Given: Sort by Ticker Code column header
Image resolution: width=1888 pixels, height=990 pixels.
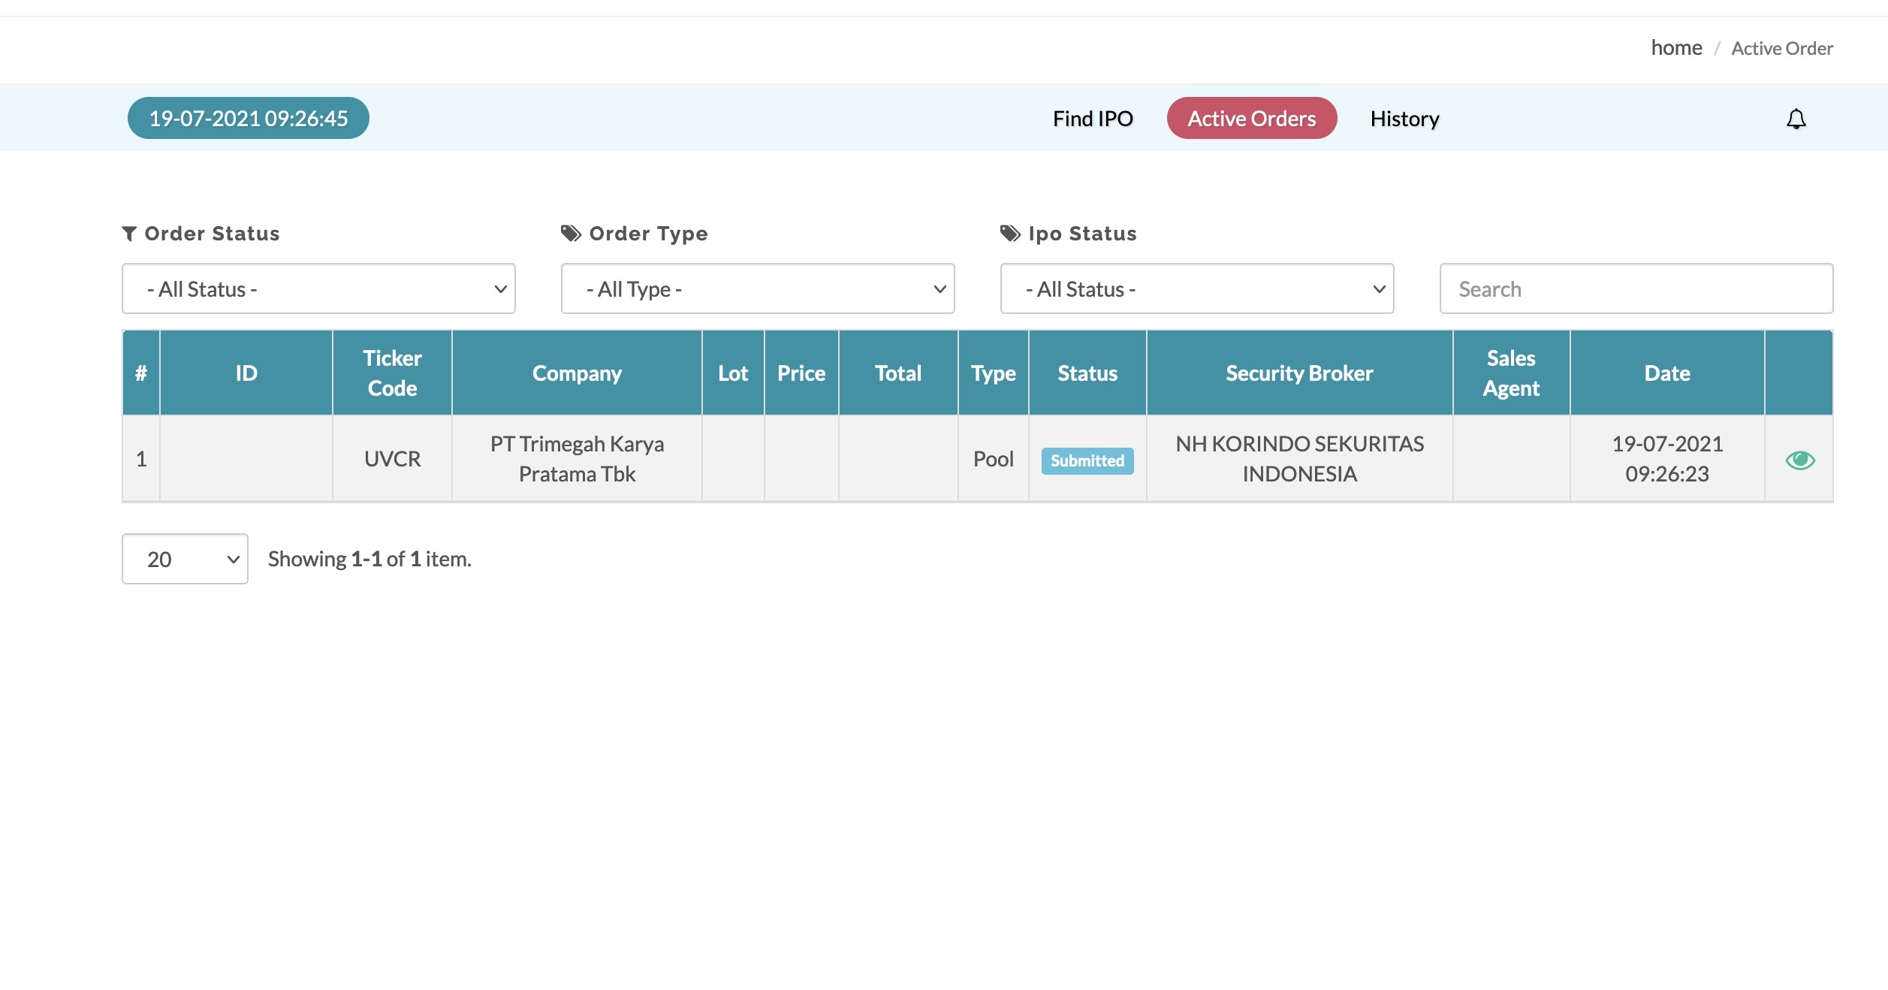Looking at the screenshot, I should (x=392, y=373).
